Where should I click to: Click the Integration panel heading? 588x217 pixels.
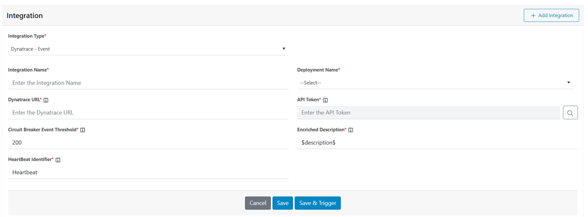[25, 16]
